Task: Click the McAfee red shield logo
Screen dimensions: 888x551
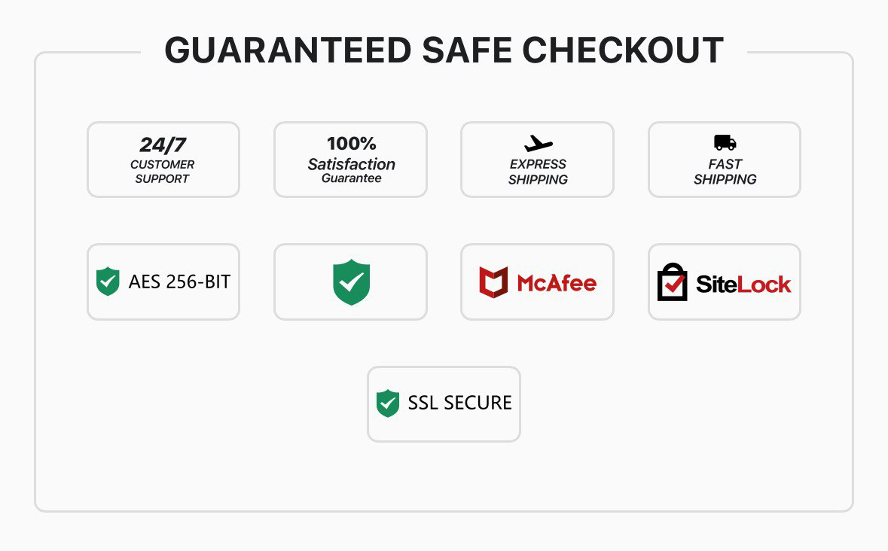Action: [x=493, y=282]
